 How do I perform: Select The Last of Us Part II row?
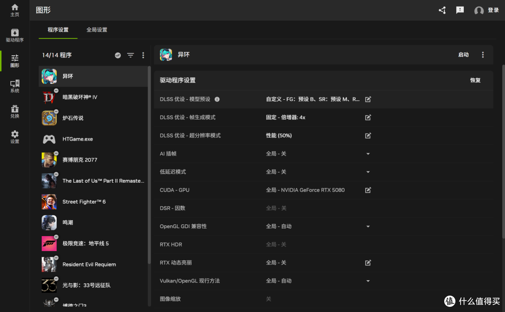[x=93, y=181]
